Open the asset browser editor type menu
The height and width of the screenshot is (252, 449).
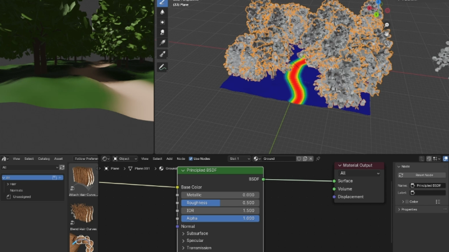tap(5, 159)
